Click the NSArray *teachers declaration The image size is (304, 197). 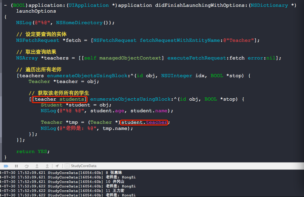[x=42, y=58]
